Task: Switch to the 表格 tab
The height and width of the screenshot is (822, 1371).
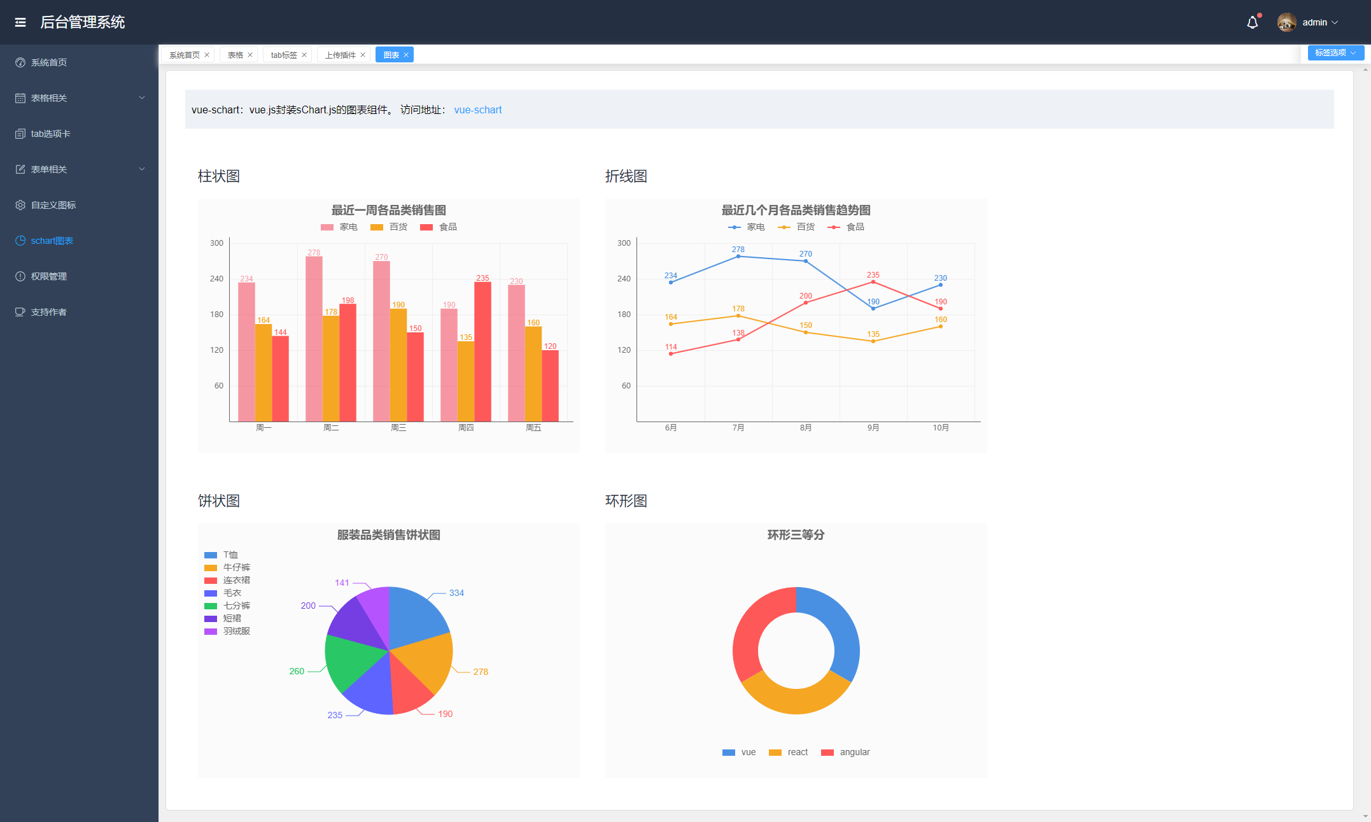Action: point(236,55)
